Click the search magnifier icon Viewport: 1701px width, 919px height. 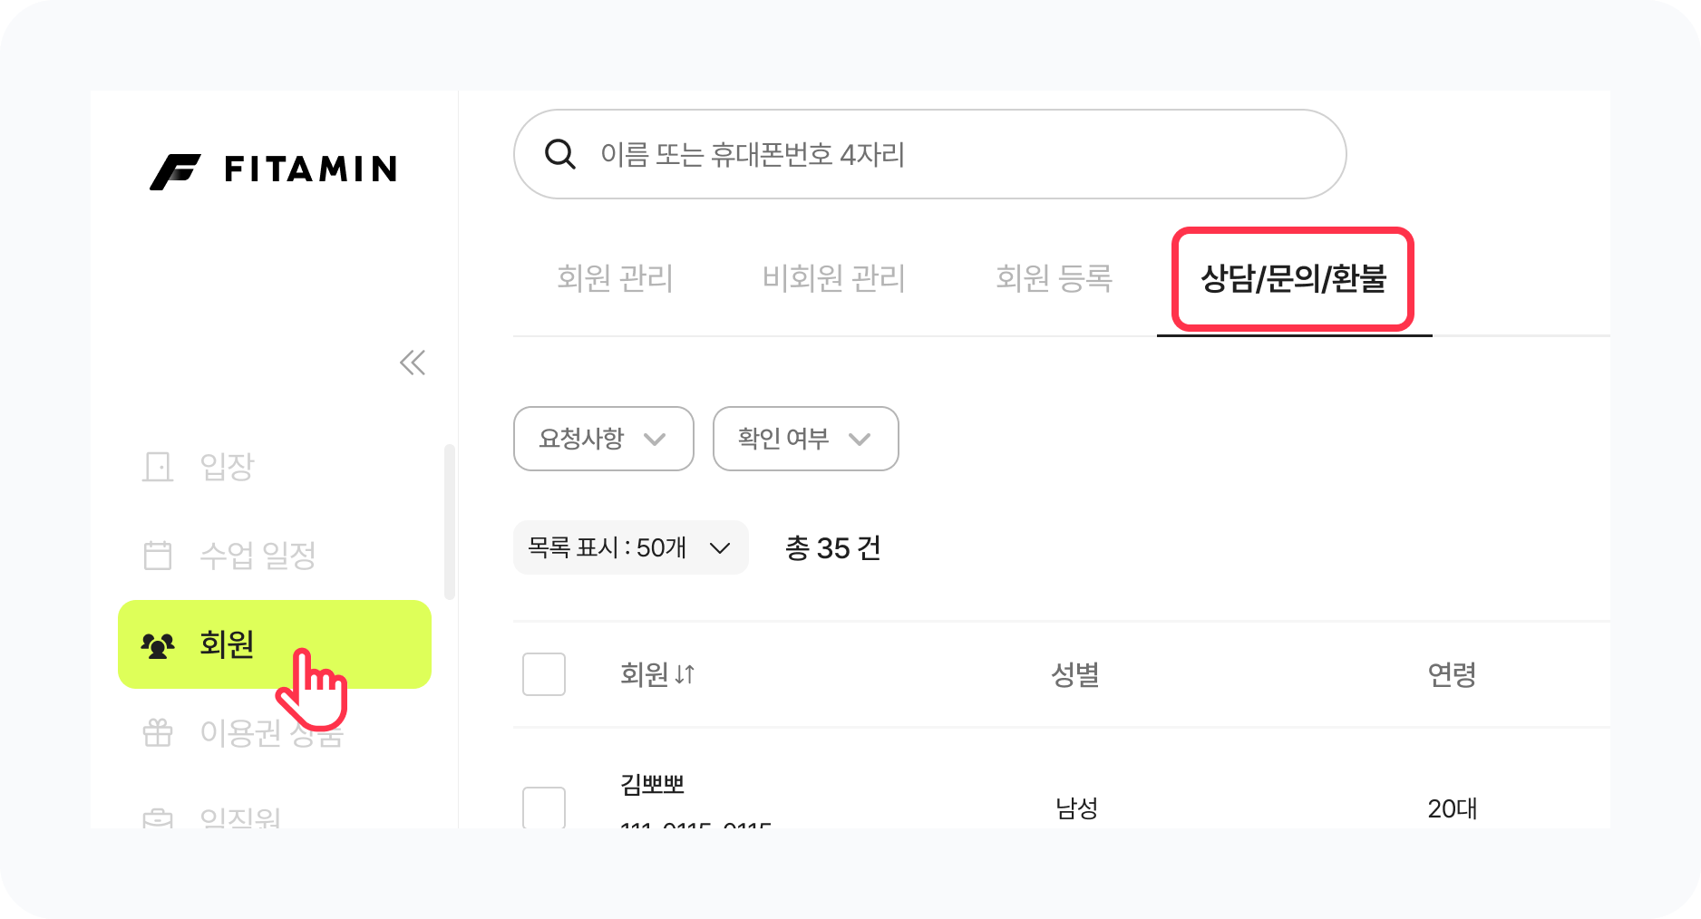click(559, 154)
